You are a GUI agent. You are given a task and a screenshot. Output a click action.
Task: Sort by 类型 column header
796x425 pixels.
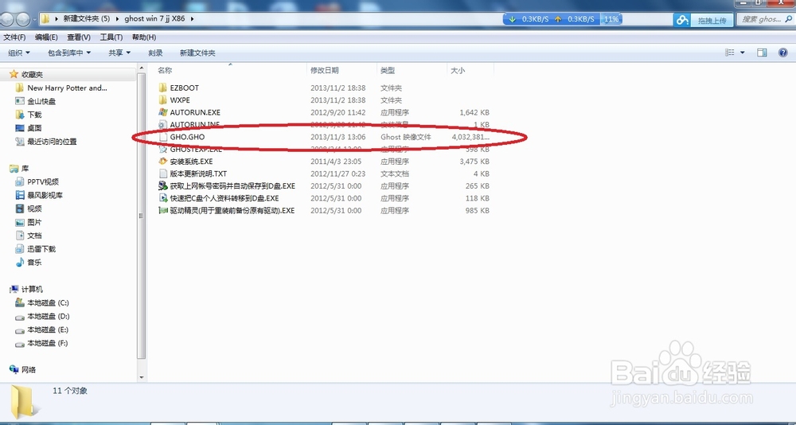388,71
